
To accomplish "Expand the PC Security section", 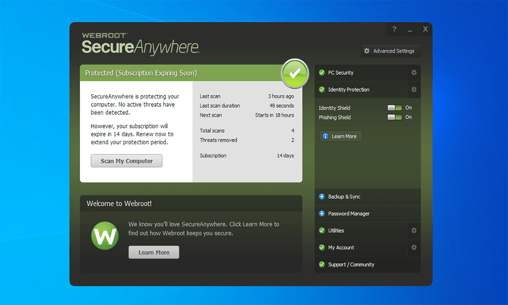I will [x=361, y=73].
